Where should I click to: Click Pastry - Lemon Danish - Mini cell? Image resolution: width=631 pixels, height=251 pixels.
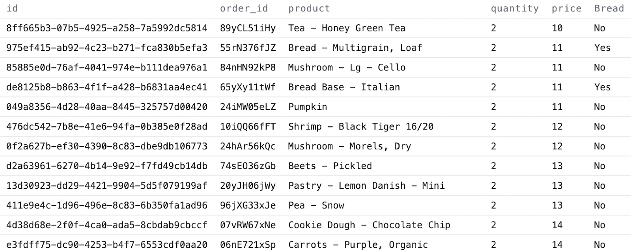click(x=366, y=185)
